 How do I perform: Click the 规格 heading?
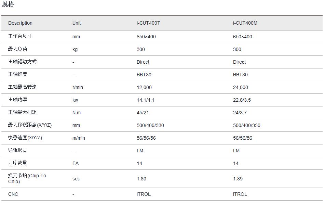(8, 4)
